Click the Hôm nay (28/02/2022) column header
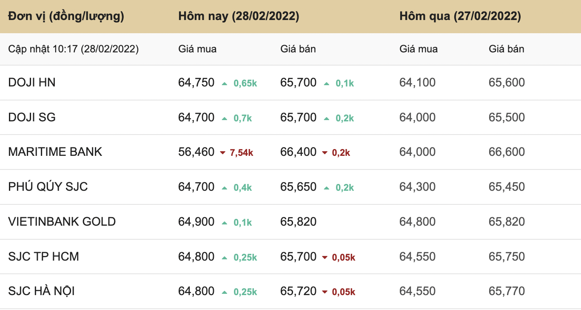 click(239, 16)
